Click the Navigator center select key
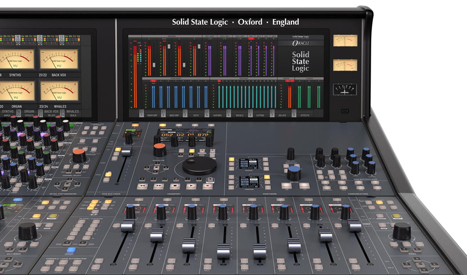Image resolution: width=467 pixels, height=275 pixels. point(157,168)
